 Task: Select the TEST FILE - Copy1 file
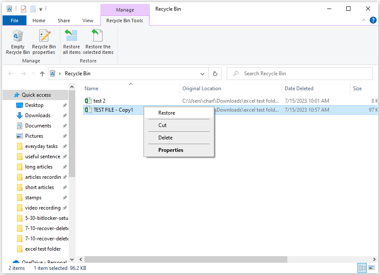click(x=113, y=110)
